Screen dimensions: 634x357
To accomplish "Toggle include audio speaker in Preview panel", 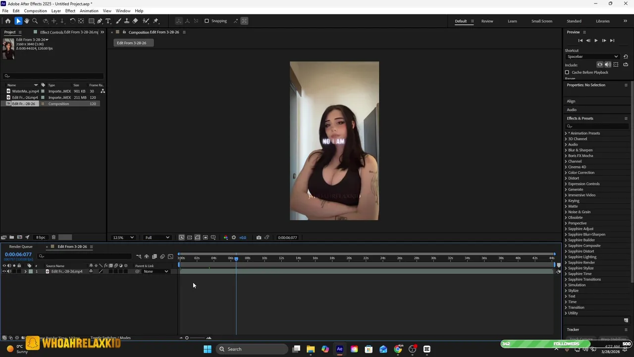I will tap(608, 64).
